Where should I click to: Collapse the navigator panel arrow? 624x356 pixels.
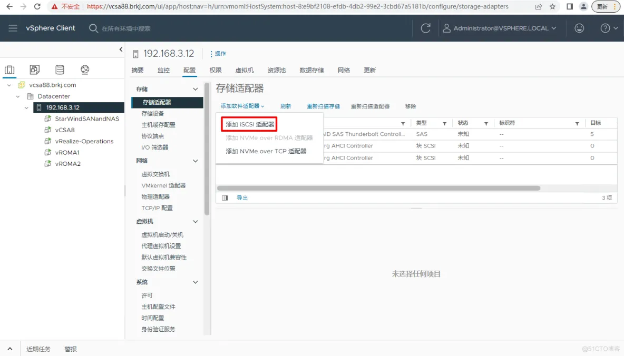pyautogui.click(x=121, y=50)
